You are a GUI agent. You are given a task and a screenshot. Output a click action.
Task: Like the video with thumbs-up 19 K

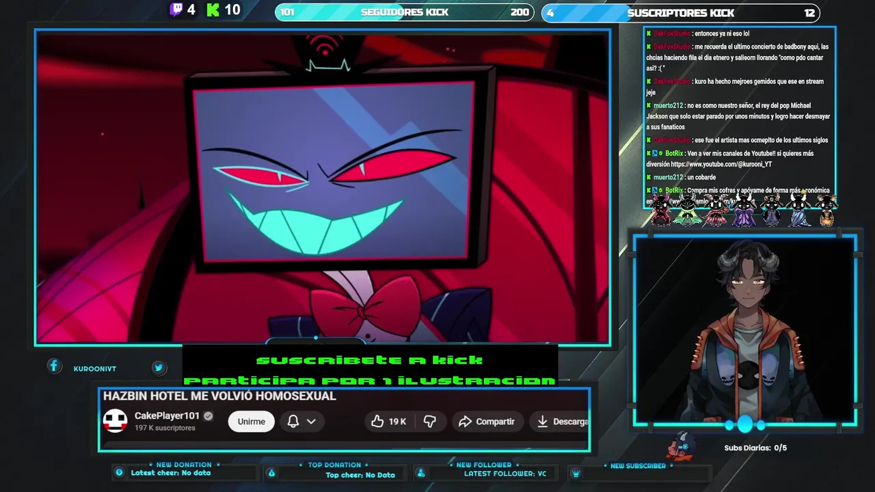389,422
